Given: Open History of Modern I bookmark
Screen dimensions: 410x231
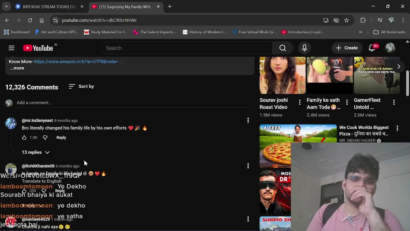Looking at the screenshot, I should coord(204,32).
